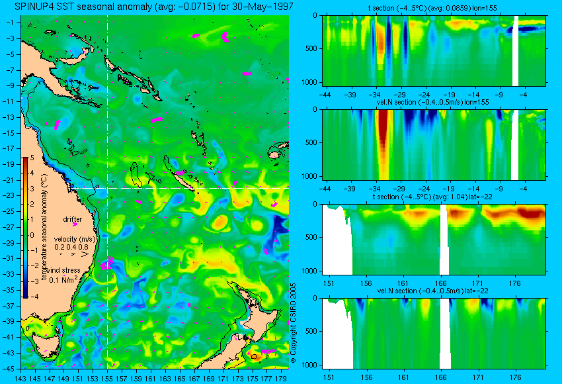This screenshot has width=562, height=384.
Task: Click the '155' longitude label on main map
Action: 107,378
